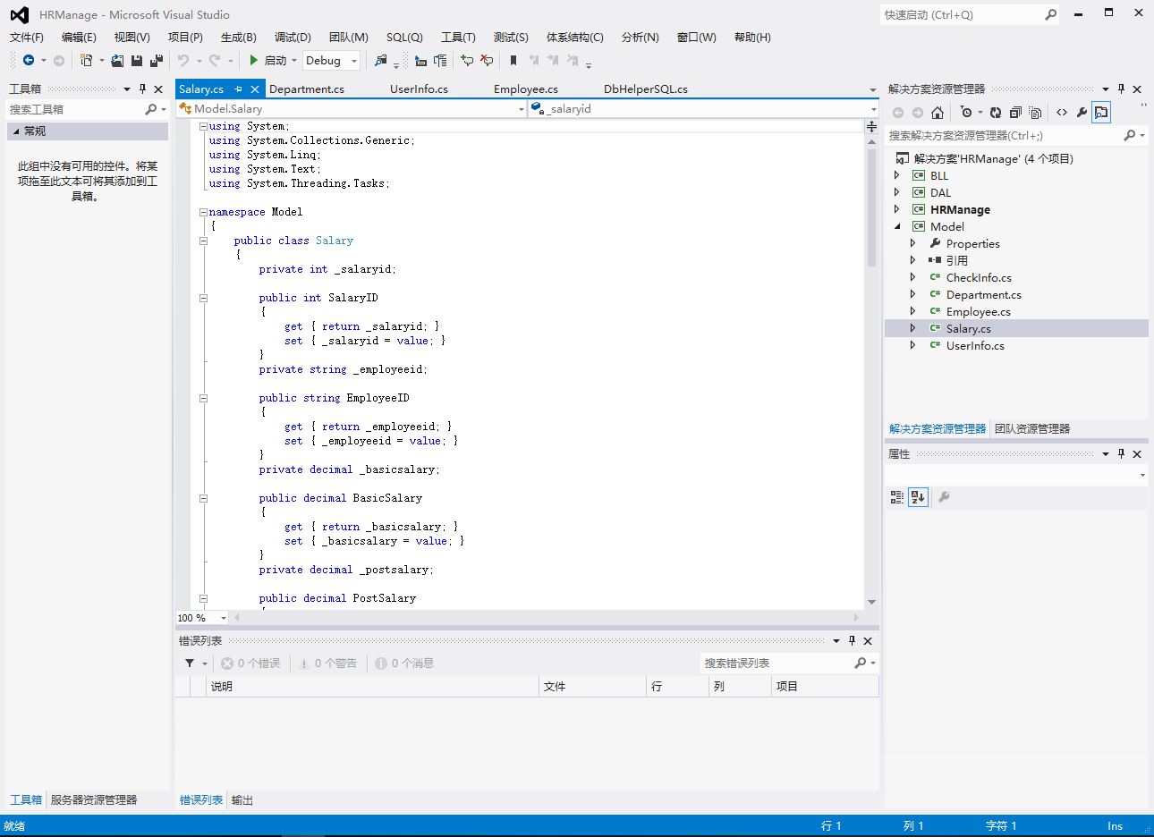Select the Properties node under Model
Screen dimensions: 1154x837
973,244
